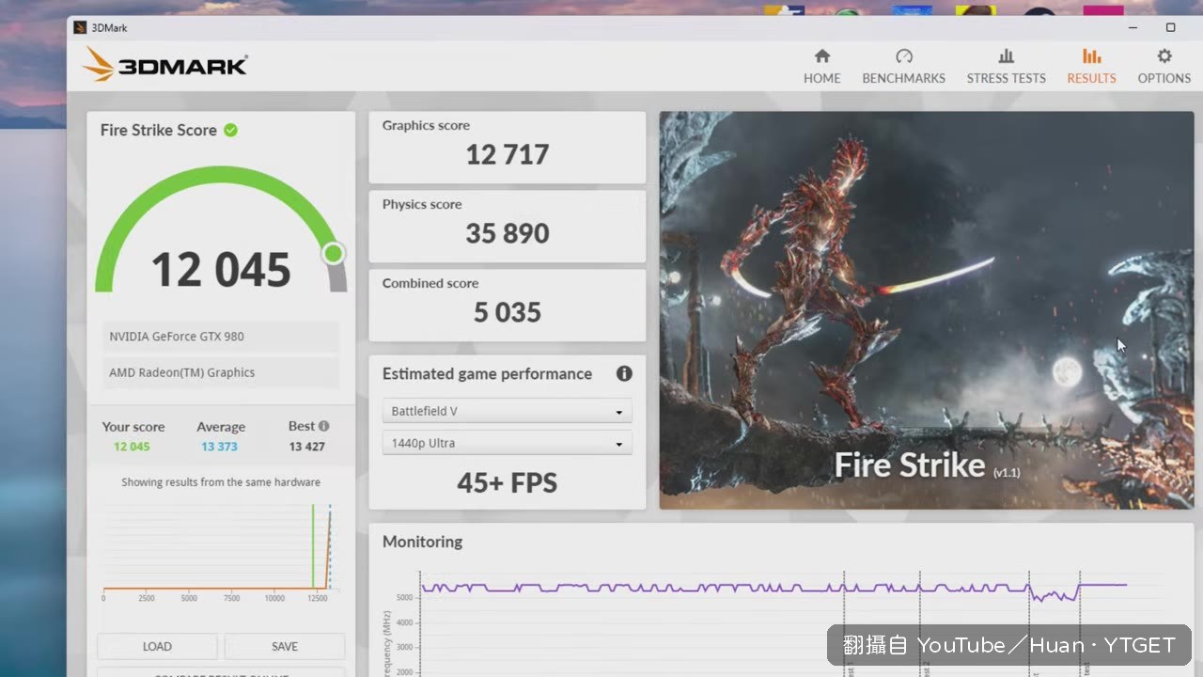Go to the HOME section
1203x677 pixels.
point(821,67)
